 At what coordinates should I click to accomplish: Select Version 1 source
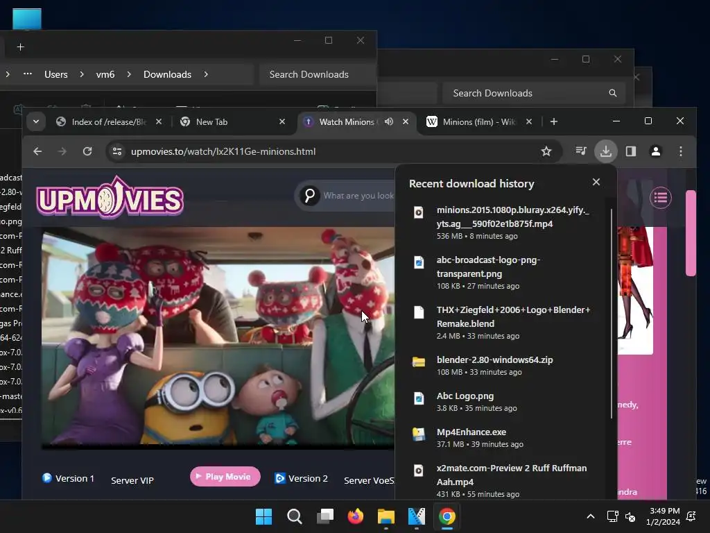[x=69, y=478]
